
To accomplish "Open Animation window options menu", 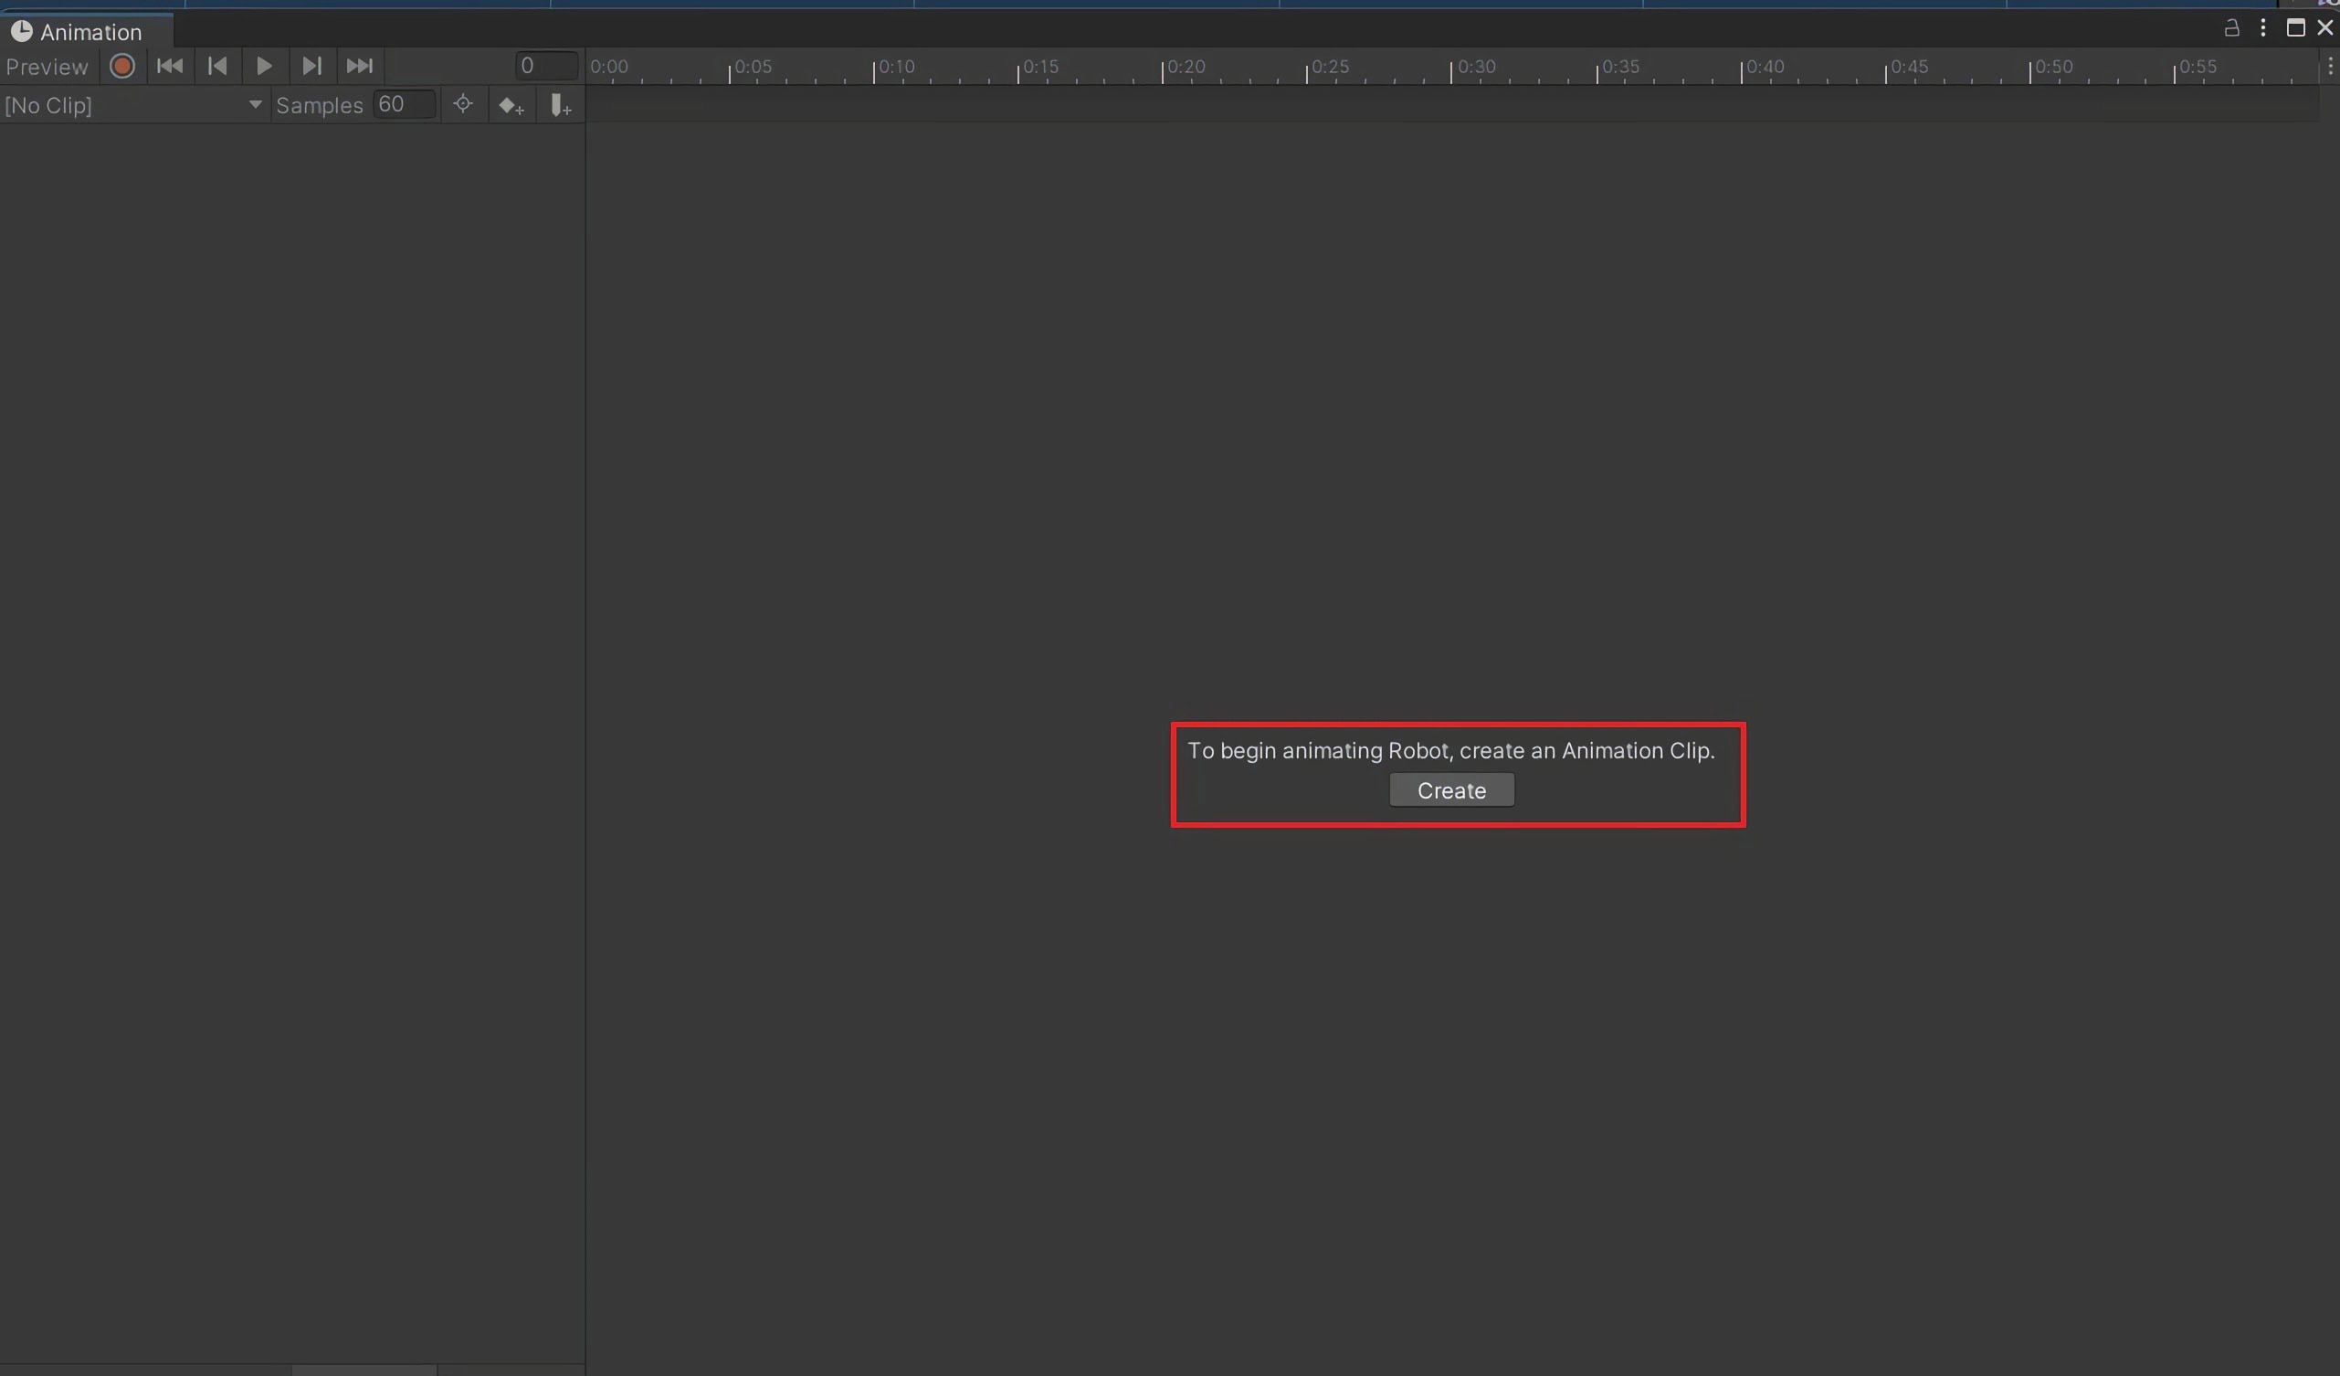I will (2263, 28).
